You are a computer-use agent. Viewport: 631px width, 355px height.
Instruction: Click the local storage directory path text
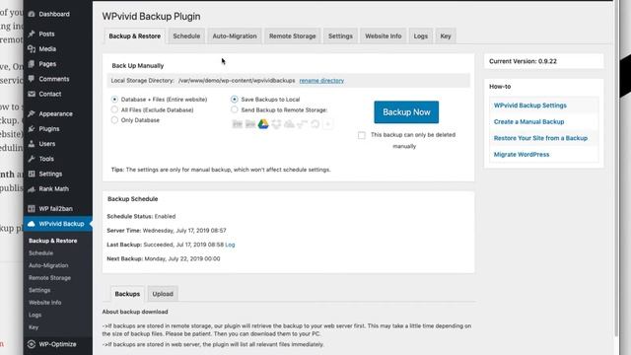point(237,81)
